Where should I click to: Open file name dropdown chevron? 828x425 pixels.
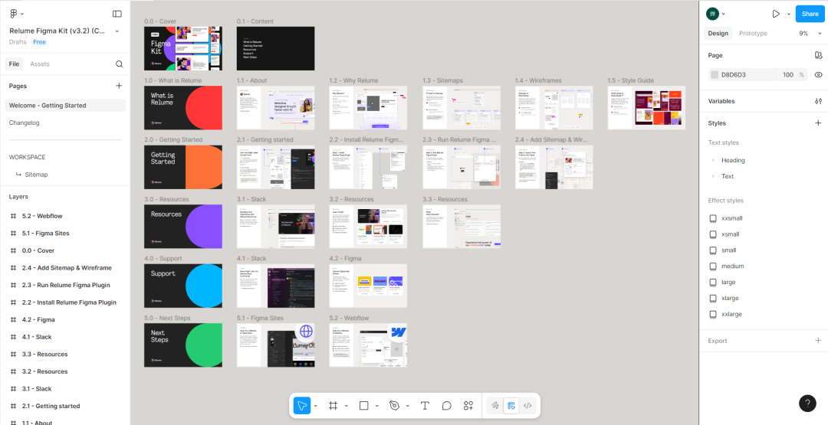pyautogui.click(x=117, y=31)
